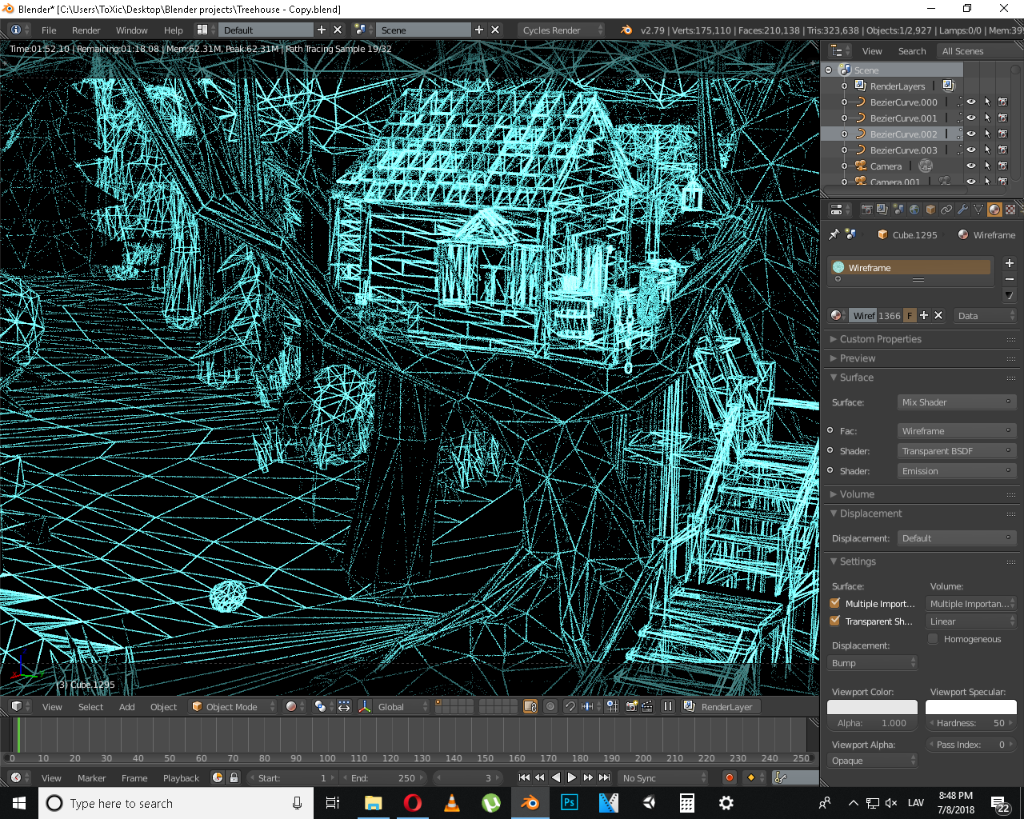Open the File menu
Screen dimensions: 1024x819
[x=49, y=30]
